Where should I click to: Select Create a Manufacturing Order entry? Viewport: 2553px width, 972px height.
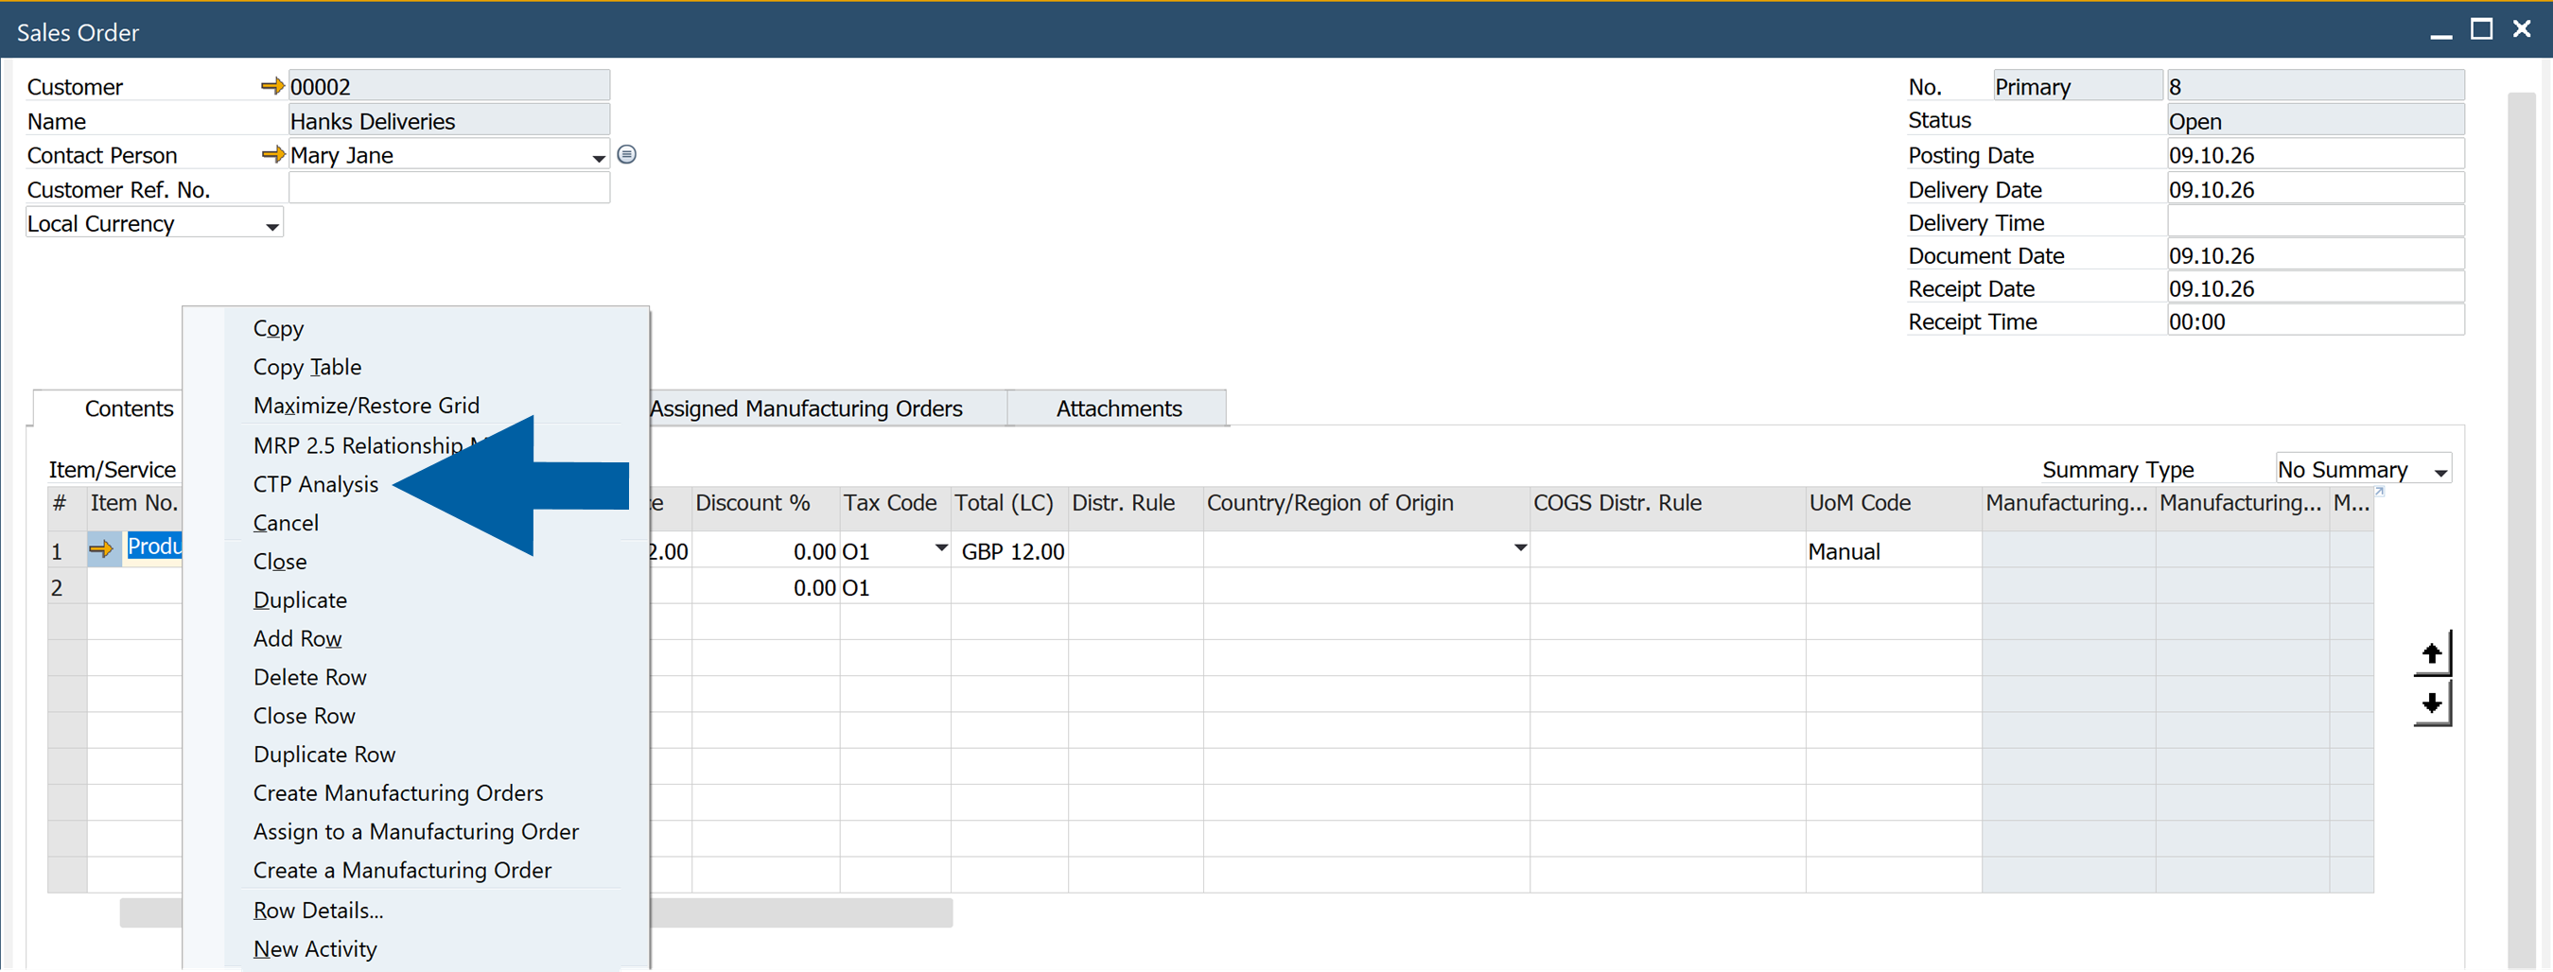[x=402, y=871]
